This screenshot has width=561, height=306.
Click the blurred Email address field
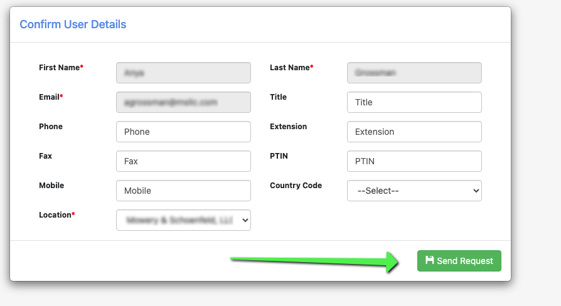183,102
